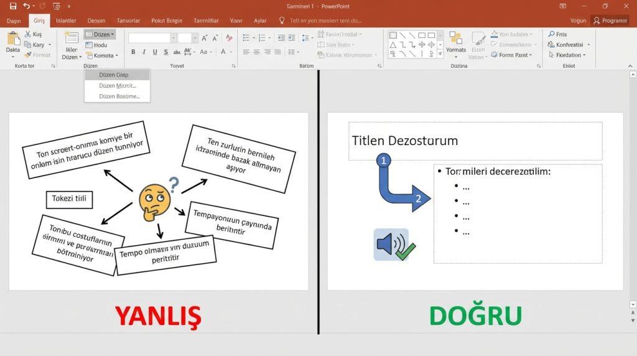This screenshot has width=637, height=356.
Task: Open the font name dropdown arrow
Action: pos(174,38)
